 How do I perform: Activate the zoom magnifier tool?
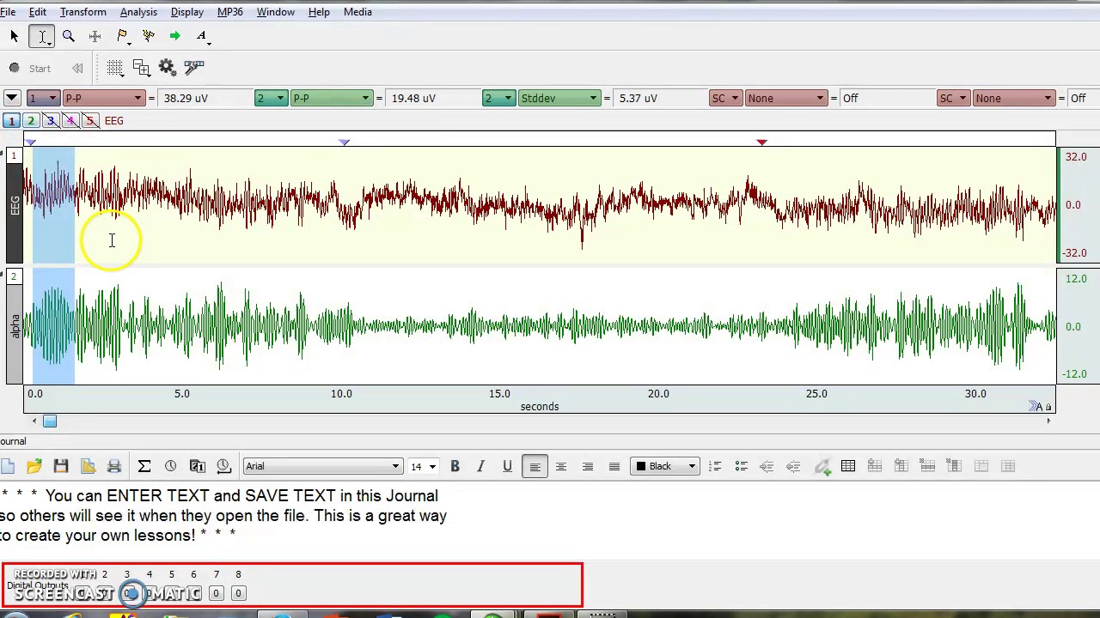69,36
